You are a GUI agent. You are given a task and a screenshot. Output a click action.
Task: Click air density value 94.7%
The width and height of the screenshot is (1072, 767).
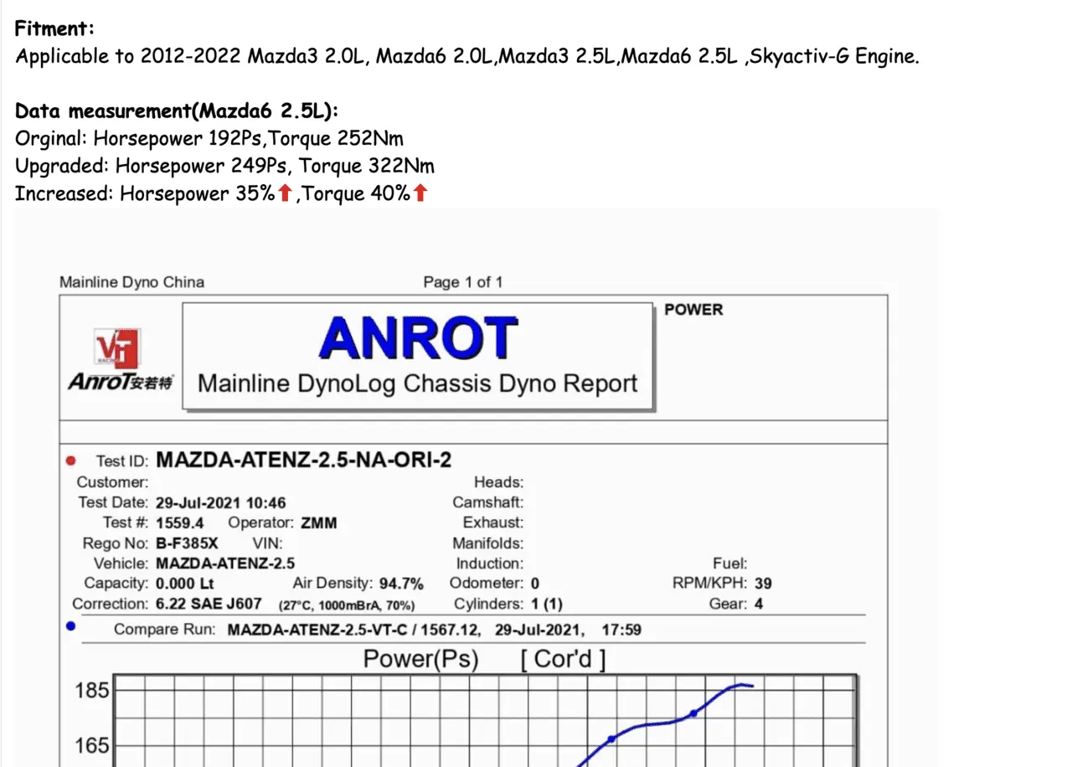click(x=401, y=584)
